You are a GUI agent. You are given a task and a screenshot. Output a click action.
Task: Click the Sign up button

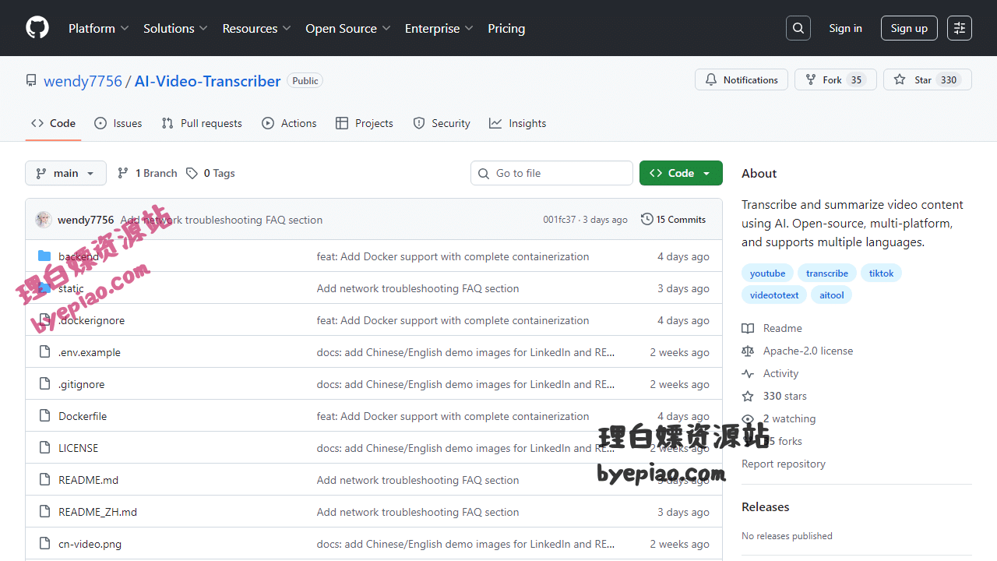point(909,28)
